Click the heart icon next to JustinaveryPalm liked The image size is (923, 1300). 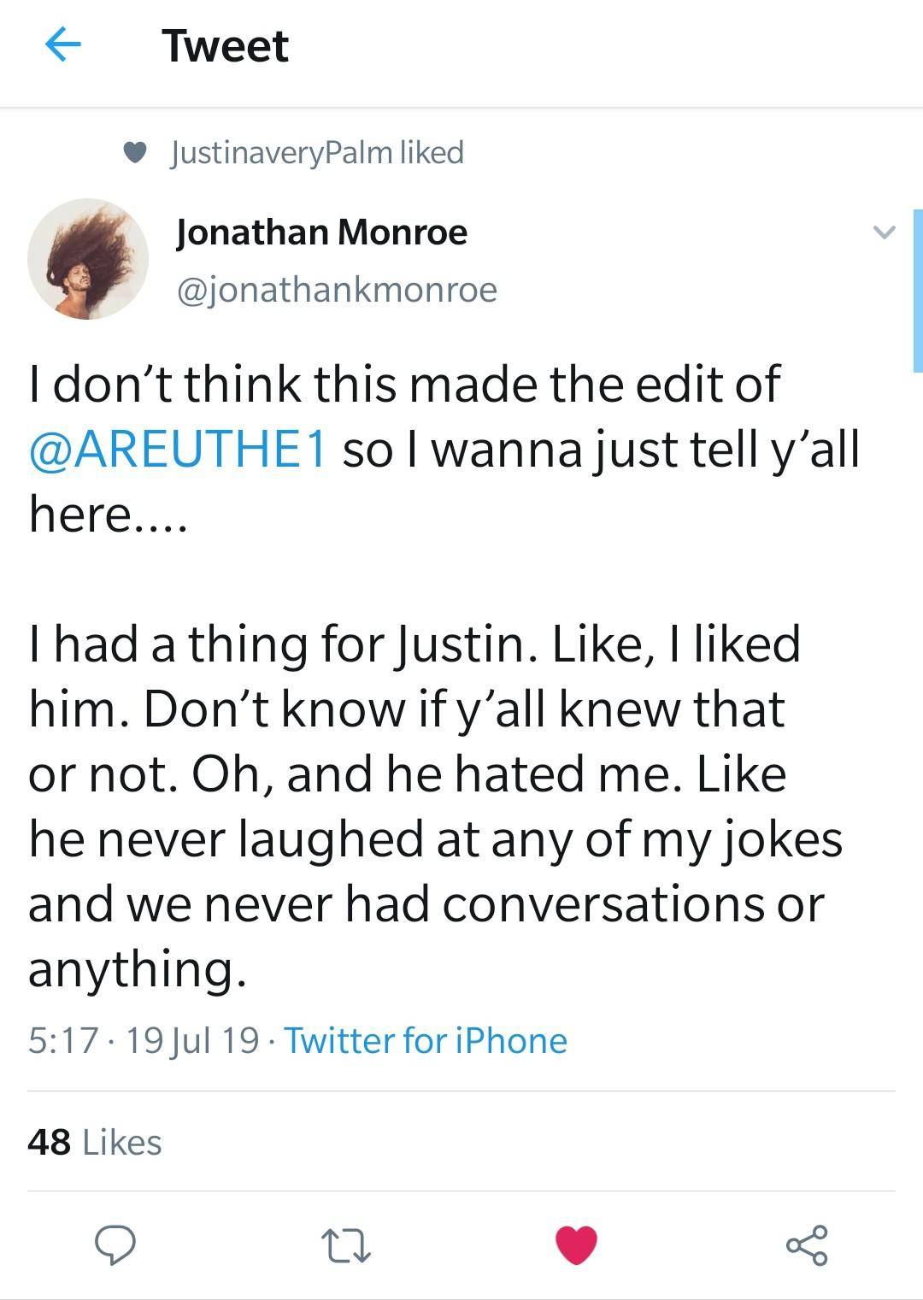[137, 151]
